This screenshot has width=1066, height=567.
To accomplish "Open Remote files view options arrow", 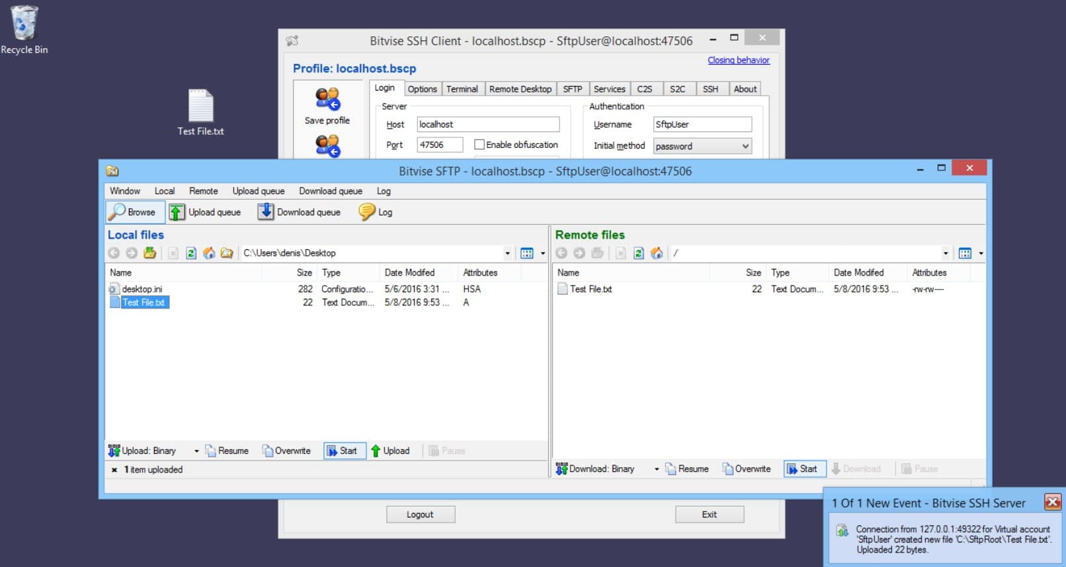I will 981,253.
